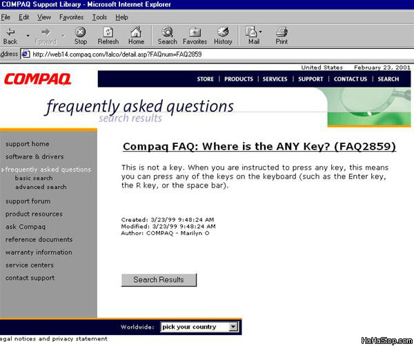Image resolution: width=414 pixels, height=346 pixels.
Task: Reload page with the Refresh icon
Action: (108, 32)
